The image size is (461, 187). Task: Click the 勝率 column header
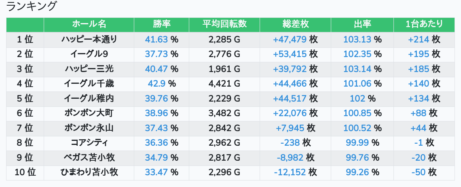pyautogui.click(x=161, y=25)
